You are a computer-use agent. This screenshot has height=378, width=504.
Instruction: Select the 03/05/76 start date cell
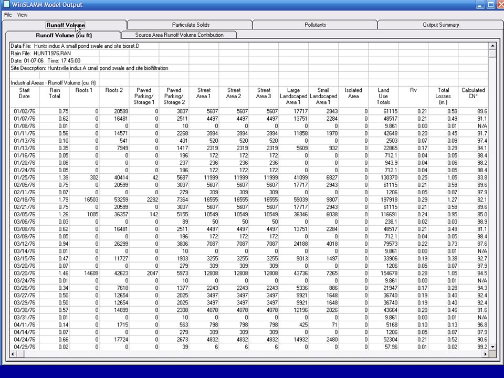click(25, 214)
